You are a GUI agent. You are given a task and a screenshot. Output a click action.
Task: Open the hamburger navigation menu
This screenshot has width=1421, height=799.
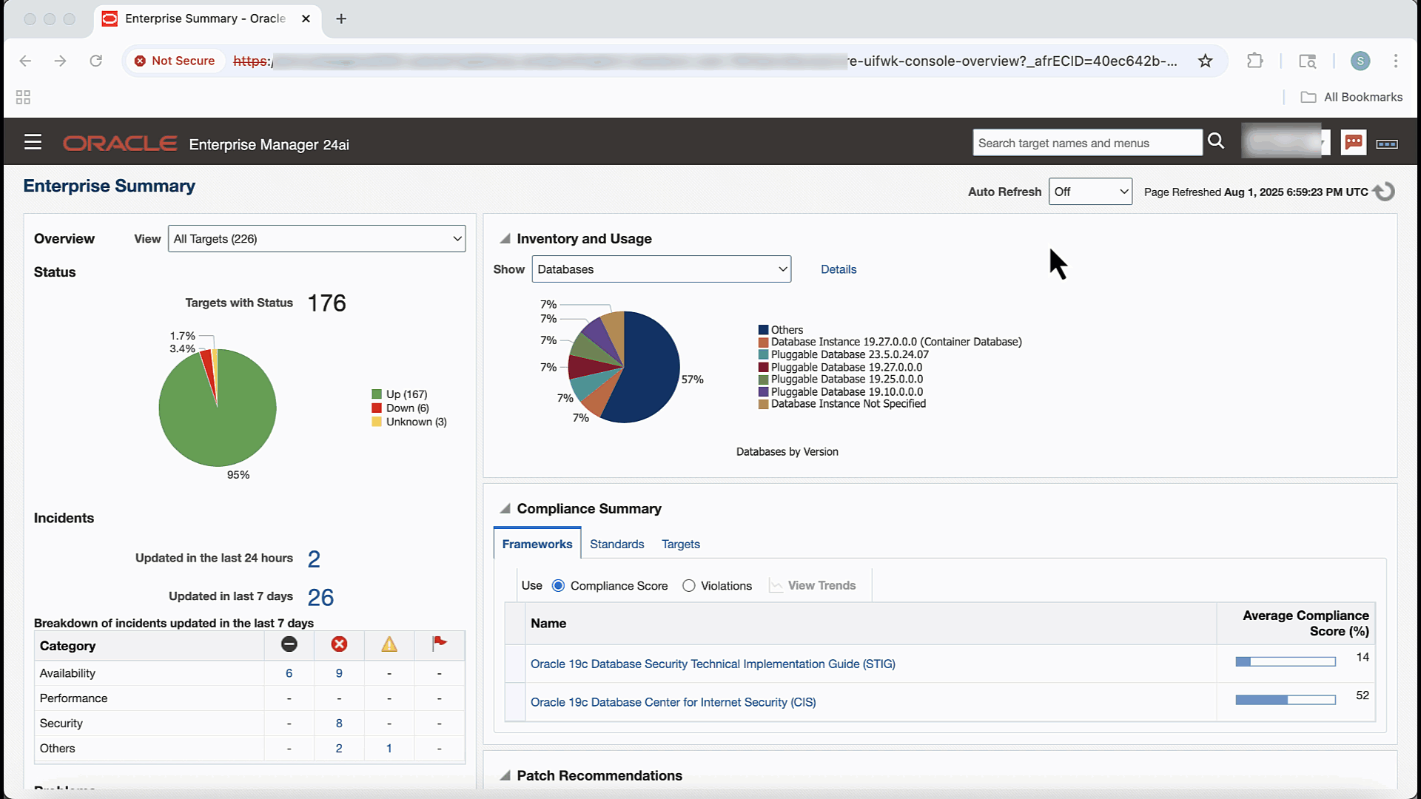click(x=33, y=142)
